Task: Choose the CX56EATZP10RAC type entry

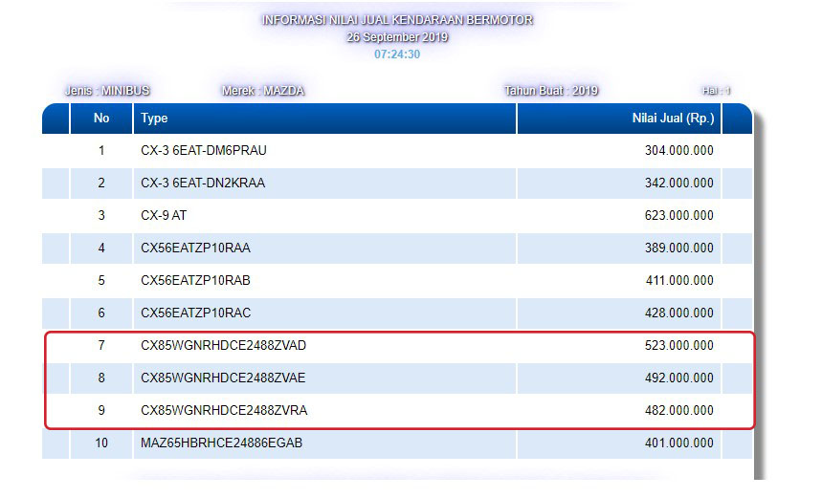Action: click(x=195, y=313)
